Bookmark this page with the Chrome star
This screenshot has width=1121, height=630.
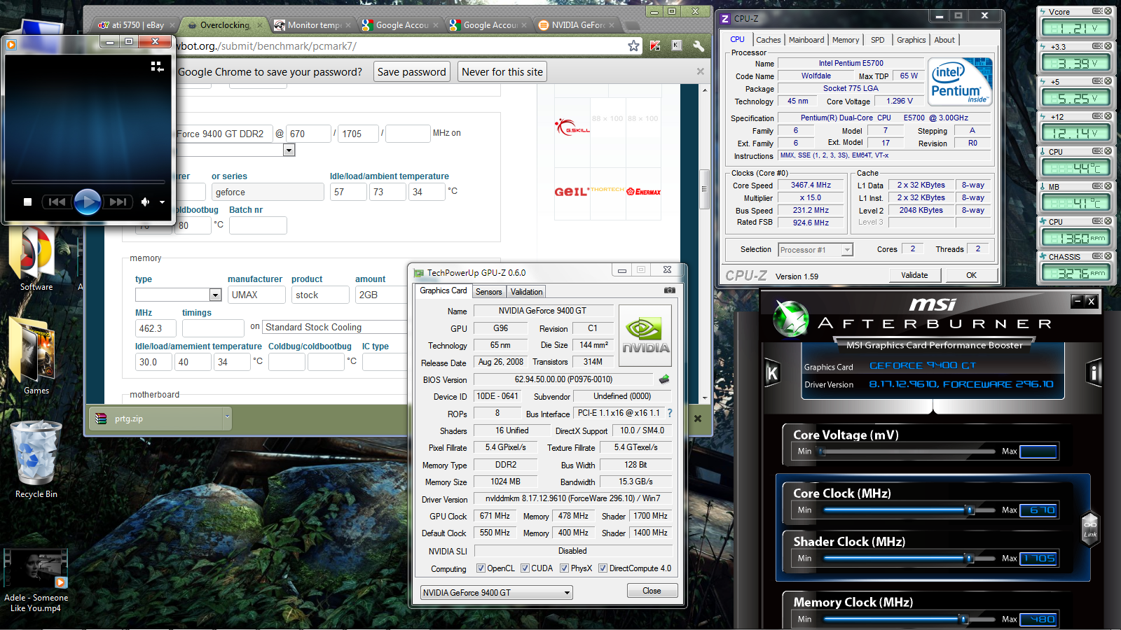(633, 45)
